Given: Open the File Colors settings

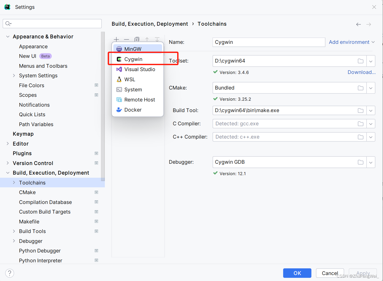Looking at the screenshot, I should coord(31,85).
